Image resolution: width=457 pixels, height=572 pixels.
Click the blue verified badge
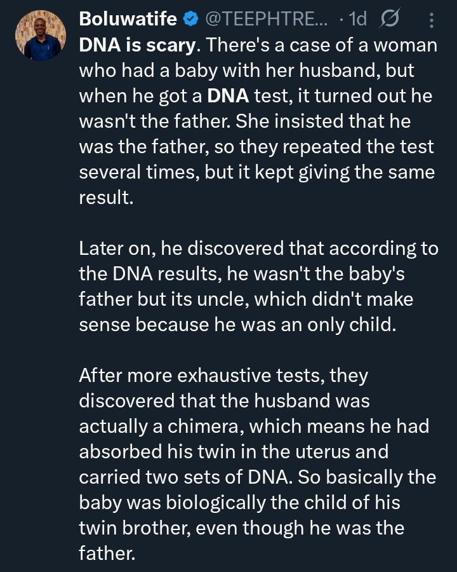tap(190, 18)
